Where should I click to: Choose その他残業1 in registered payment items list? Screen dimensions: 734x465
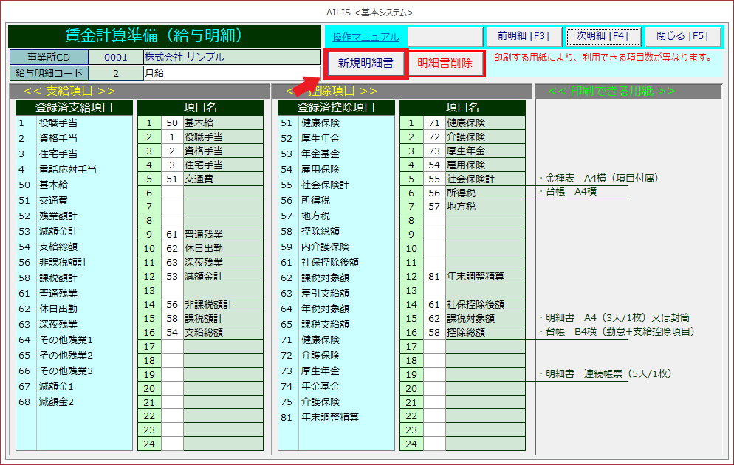(x=66, y=340)
